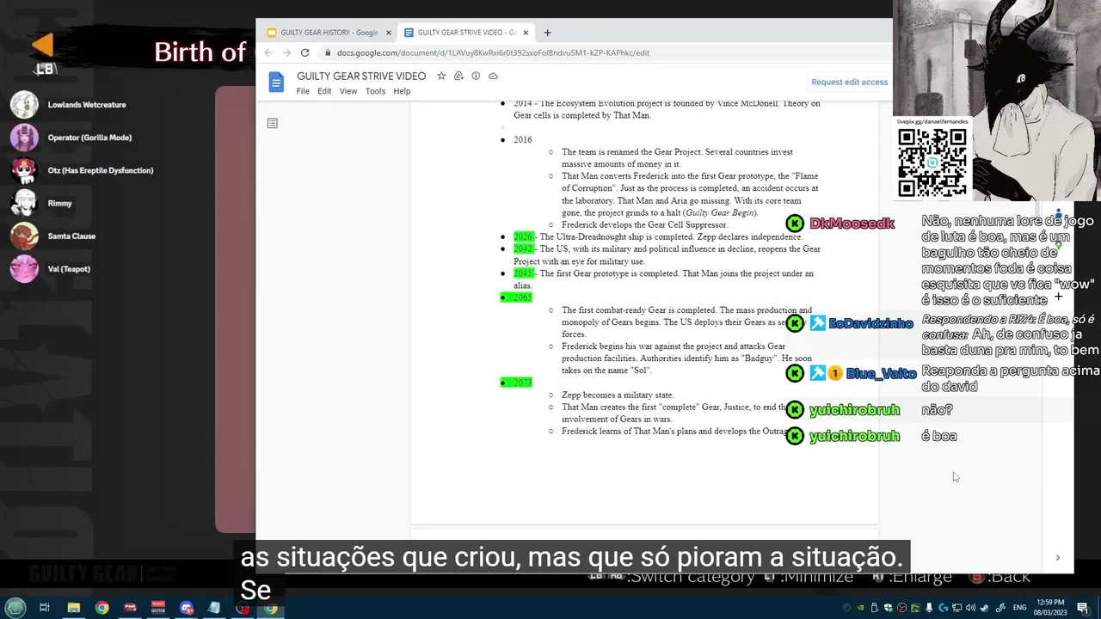This screenshot has height=619, width=1101.
Task: Open the Tools menu
Action: coord(375,91)
